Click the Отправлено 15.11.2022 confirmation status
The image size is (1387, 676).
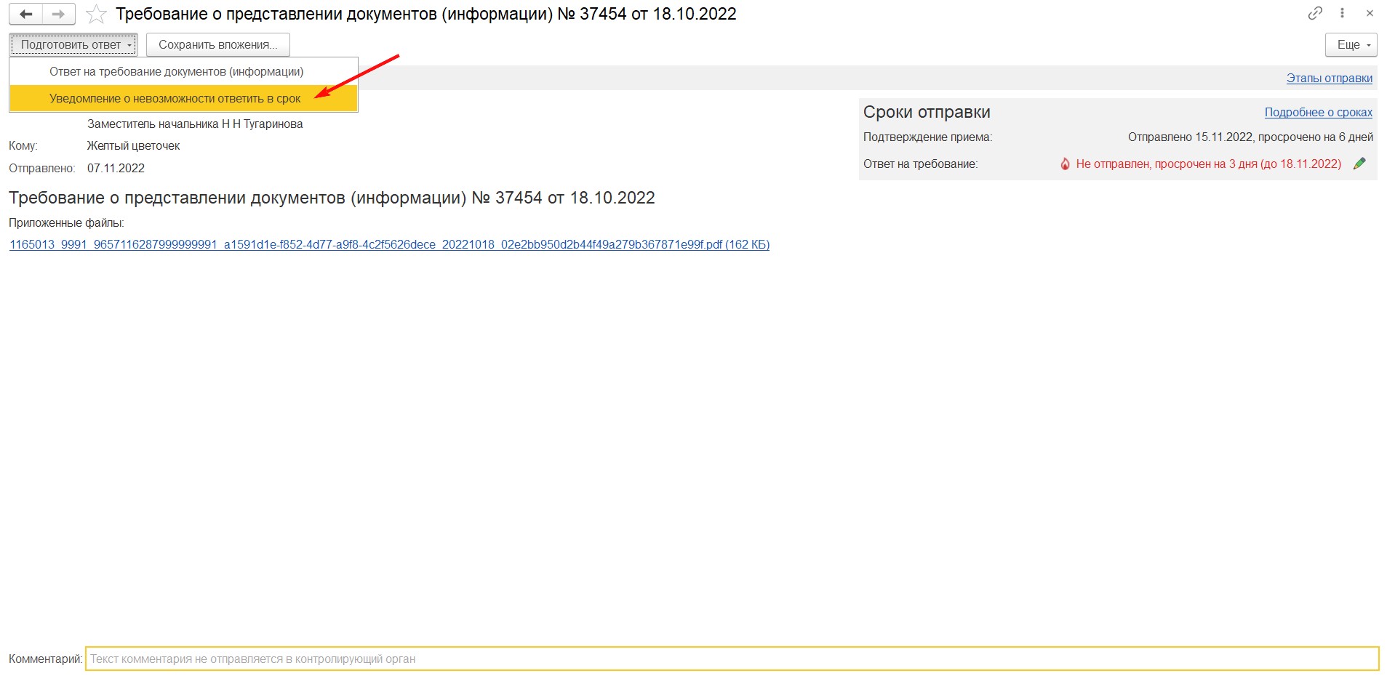1250,137
